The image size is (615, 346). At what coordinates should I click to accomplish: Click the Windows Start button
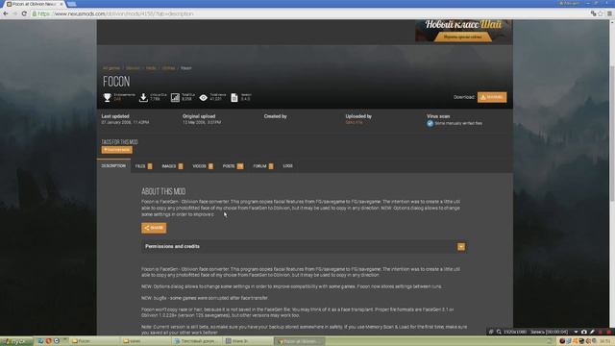point(16,341)
